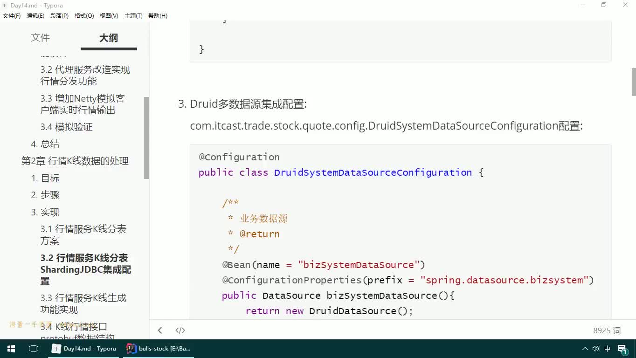The height and width of the screenshot is (358, 636).
Task: Open the 格式(O) menu
Action: click(84, 16)
